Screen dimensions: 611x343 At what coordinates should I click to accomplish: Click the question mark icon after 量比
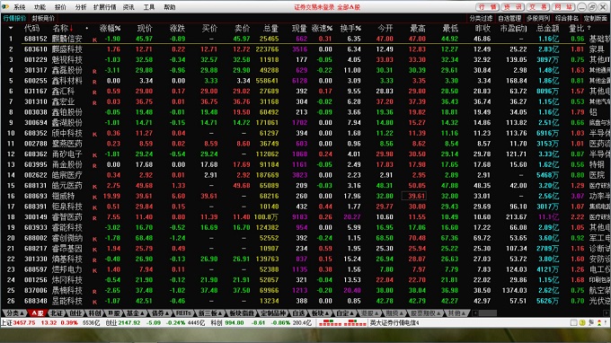[589, 28]
